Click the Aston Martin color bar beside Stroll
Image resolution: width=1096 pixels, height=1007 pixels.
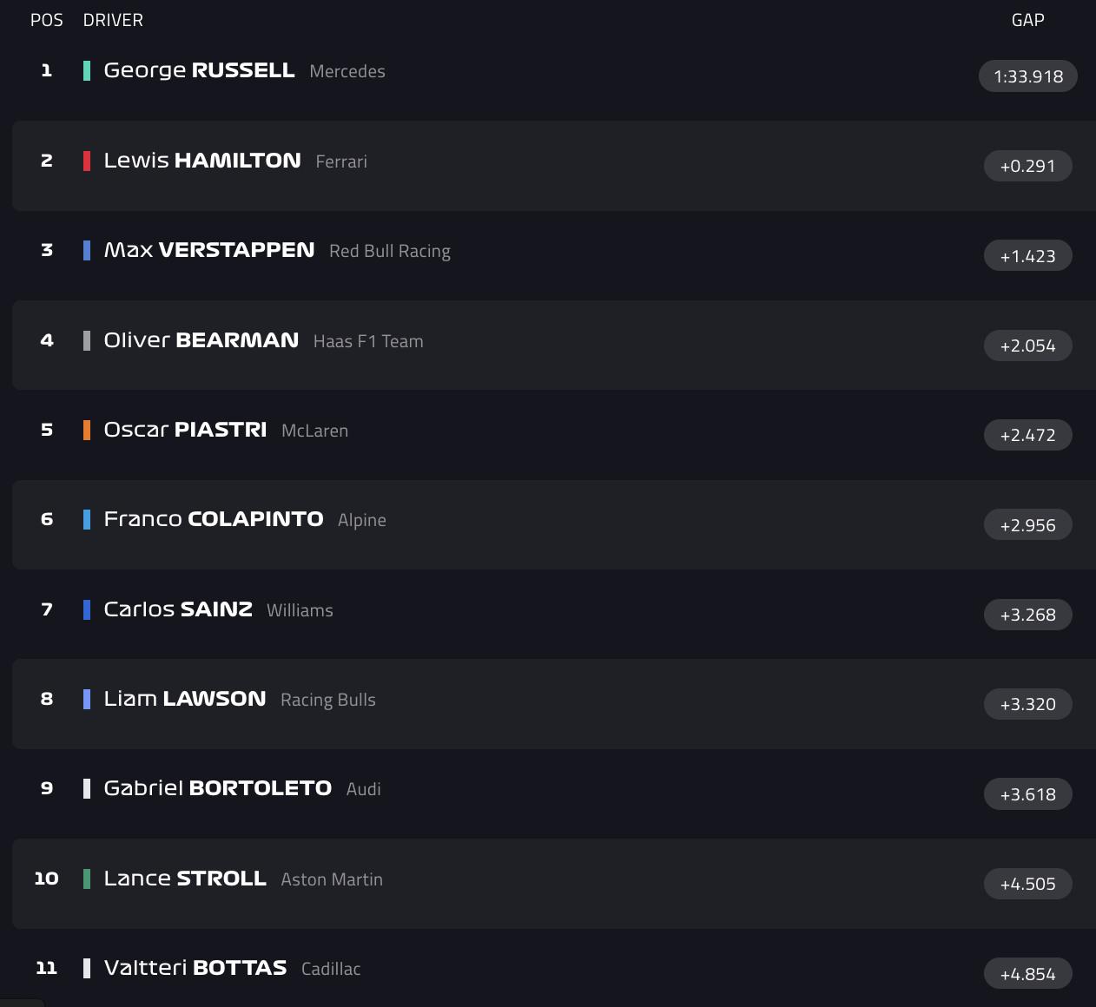(86, 878)
